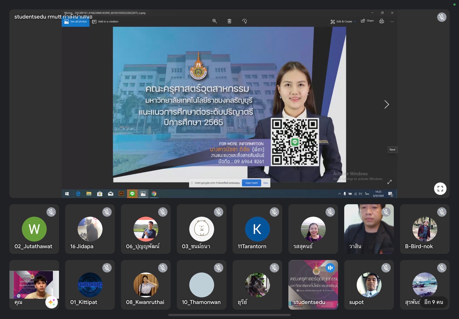Show hidden tray icons chevron in shared taskbar
The height and width of the screenshot is (319, 459).
click(x=339, y=194)
